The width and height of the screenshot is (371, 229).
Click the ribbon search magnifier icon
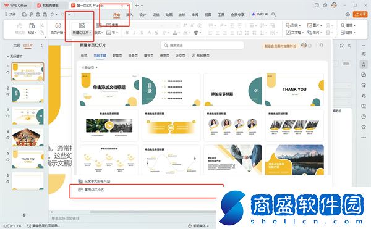point(274,14)
